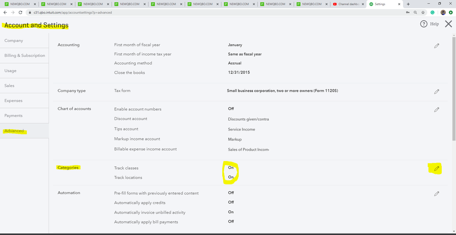Image resolution: width=456 pixels, height=235 pixels.
Task: Close Account and Settings with X
Action: [448, 24]
